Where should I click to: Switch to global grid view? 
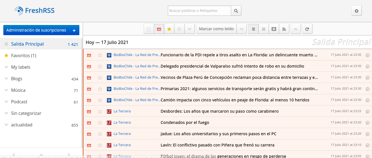[264, 29]
